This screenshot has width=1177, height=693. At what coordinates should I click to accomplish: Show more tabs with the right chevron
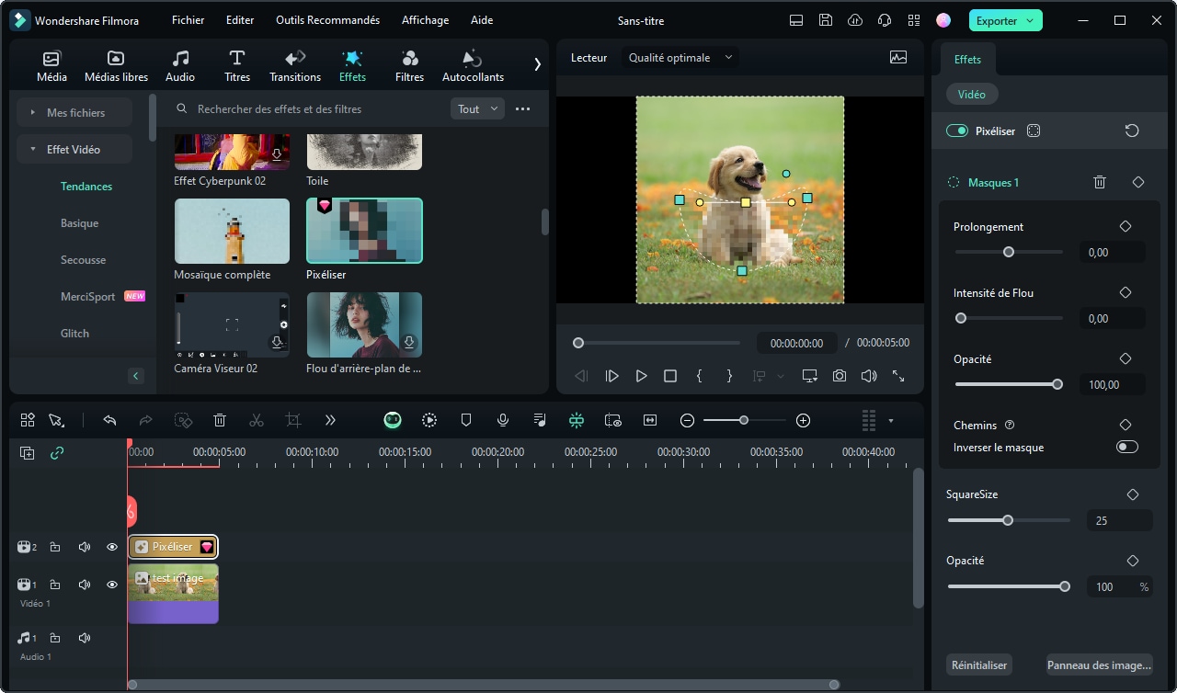(537, 64)
